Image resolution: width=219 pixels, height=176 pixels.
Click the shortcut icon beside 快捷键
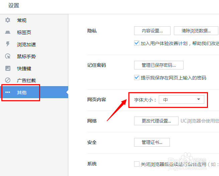tap(8, 68)
